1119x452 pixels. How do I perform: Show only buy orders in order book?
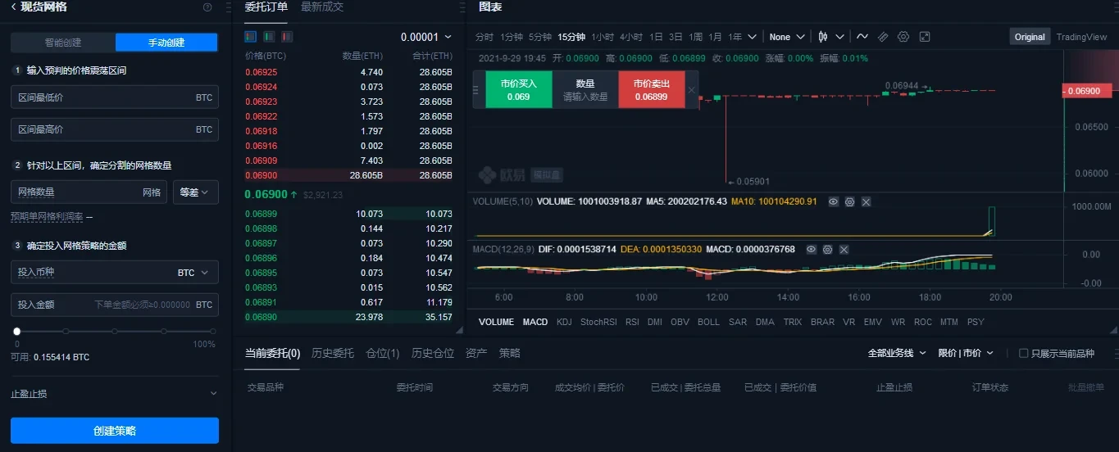(x=269, y=37)
